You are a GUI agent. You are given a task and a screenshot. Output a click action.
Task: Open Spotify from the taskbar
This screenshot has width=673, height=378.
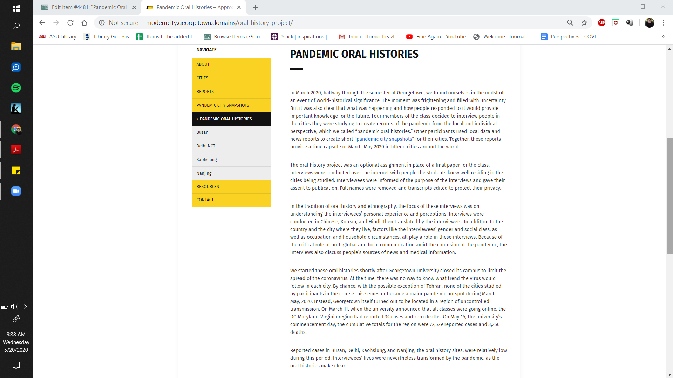(x=16, y=88)
